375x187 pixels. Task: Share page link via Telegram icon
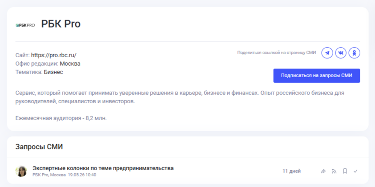pyautogui.click(x=327, y=53)
